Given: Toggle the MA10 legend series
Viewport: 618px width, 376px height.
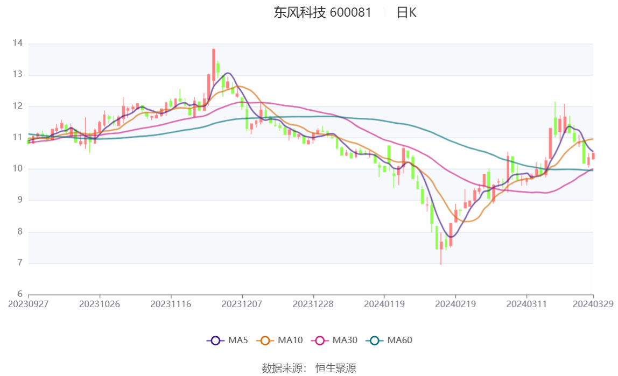Looking at the screenshot, I should click(x=279, y=340).
